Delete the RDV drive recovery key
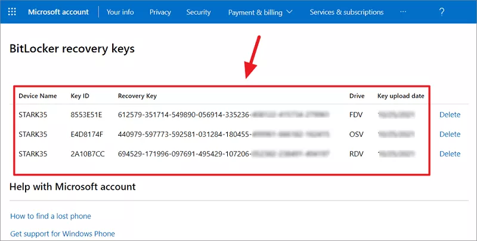Image resolution: width=477 pixels, height=241 pixels. click(x=450, y=154)
